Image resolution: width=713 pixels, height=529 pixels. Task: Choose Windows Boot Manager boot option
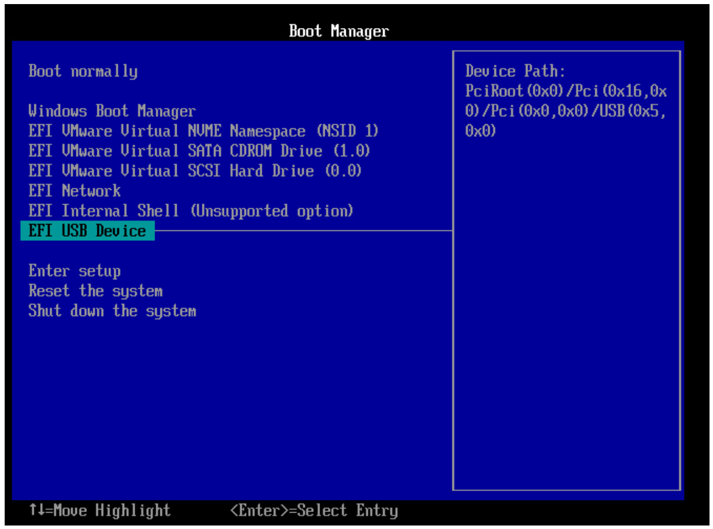(x=112, y=111)
